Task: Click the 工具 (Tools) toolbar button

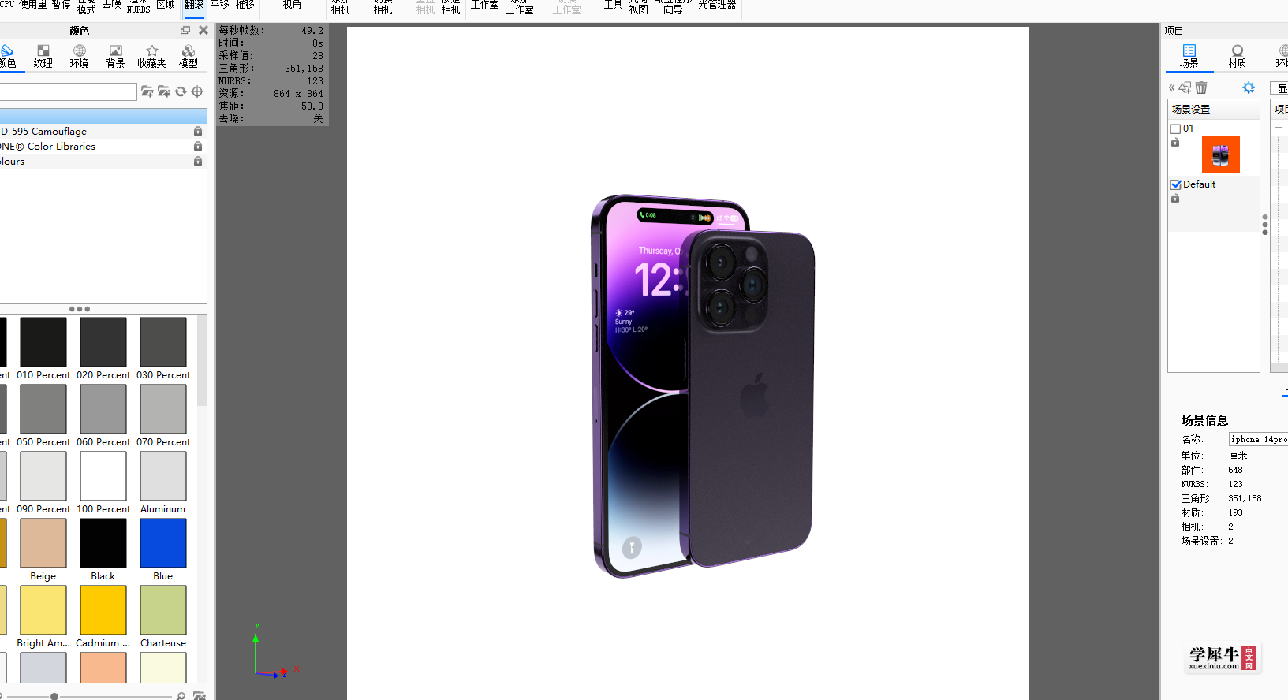Action: [613, 6]
